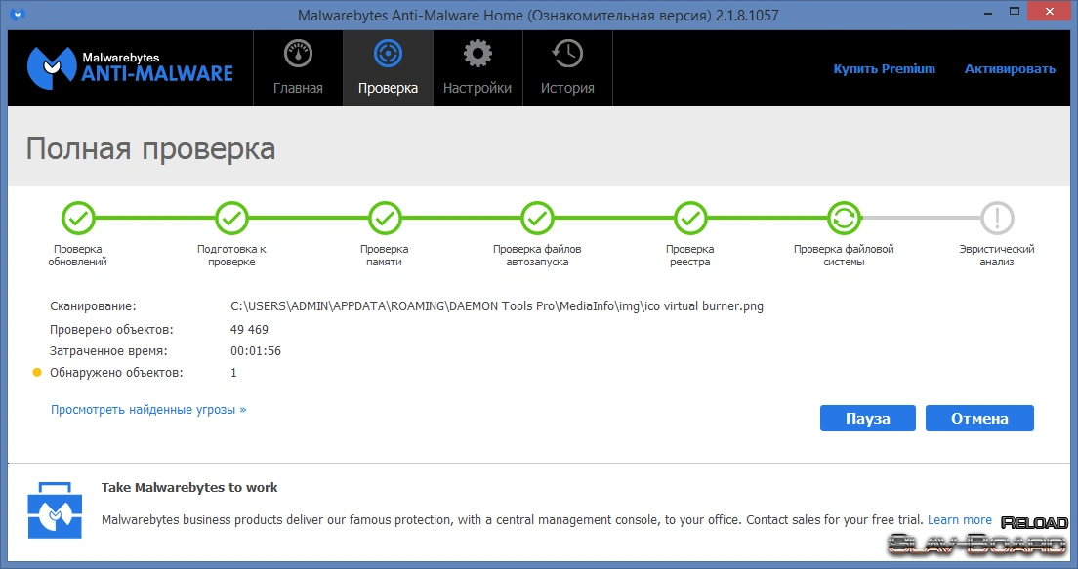Image resolution: width=1078 pixels, height=569 pixels.
Task: Open the Главная dashboard tab
Action: tap(298, 68)
